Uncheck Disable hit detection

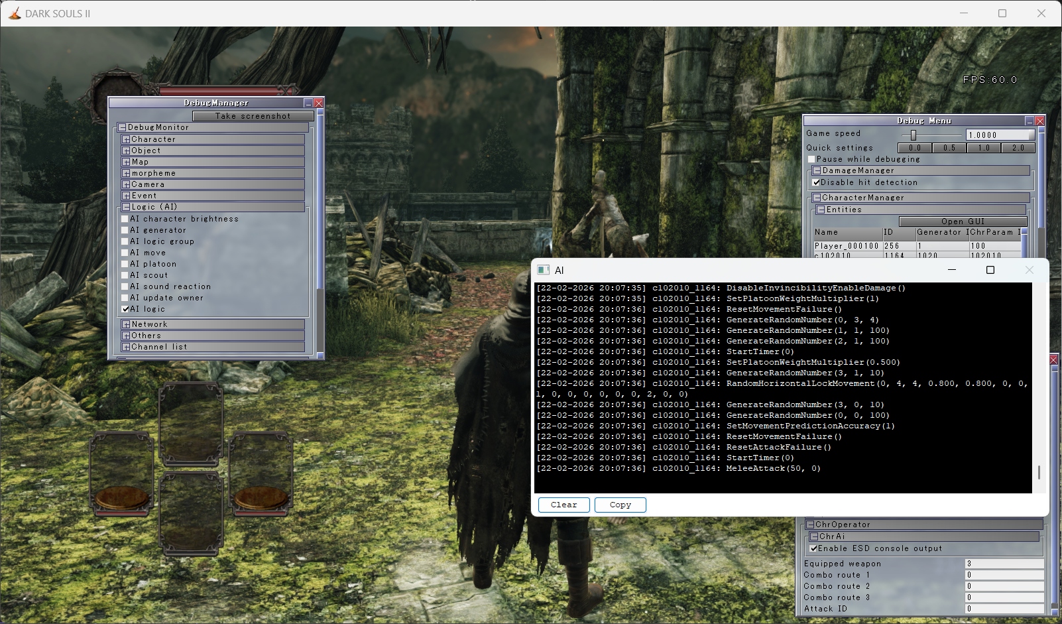(x=816, y=182)
